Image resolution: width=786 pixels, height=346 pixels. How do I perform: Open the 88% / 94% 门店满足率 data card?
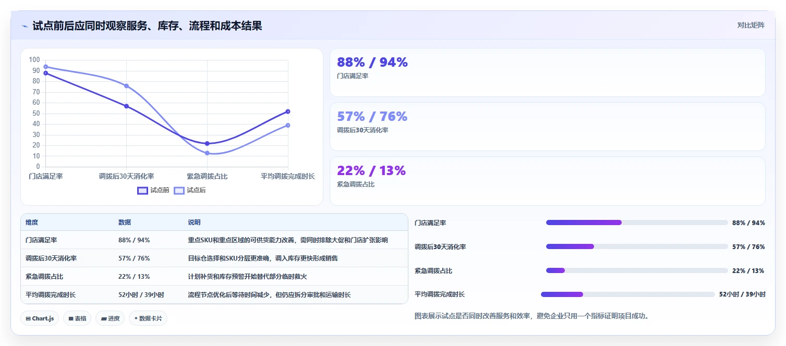tap(548, 72)
